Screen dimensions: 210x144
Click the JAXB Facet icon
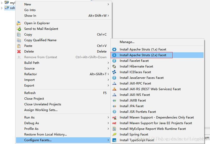click(x=114, y=100)
